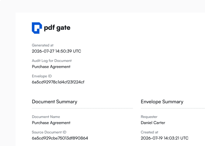Click the 'Document Name' label
Viewport: 205px width, 146px height.
(46, 117)
